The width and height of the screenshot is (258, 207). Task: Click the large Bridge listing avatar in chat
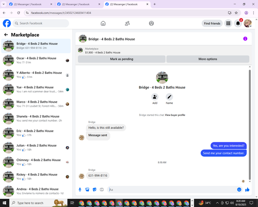click(x=162, y=77)
